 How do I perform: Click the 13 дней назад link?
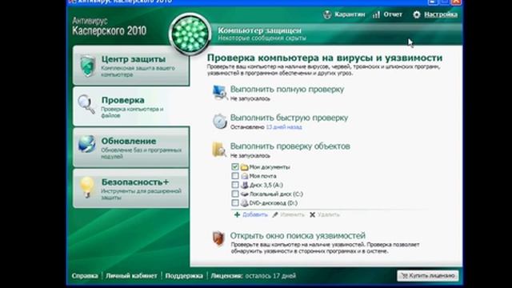point(284,127)
